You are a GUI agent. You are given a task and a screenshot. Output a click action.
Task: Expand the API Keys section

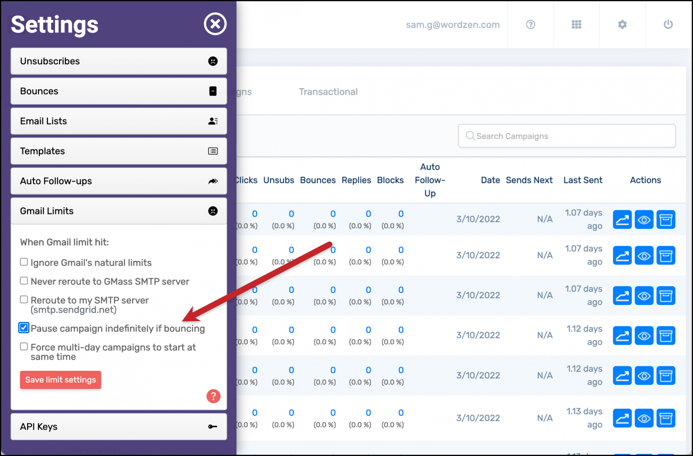[x=119, y=427]
